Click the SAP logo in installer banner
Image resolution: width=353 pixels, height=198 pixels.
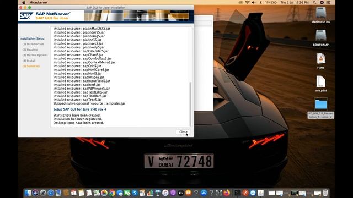[x=26, y=16]
